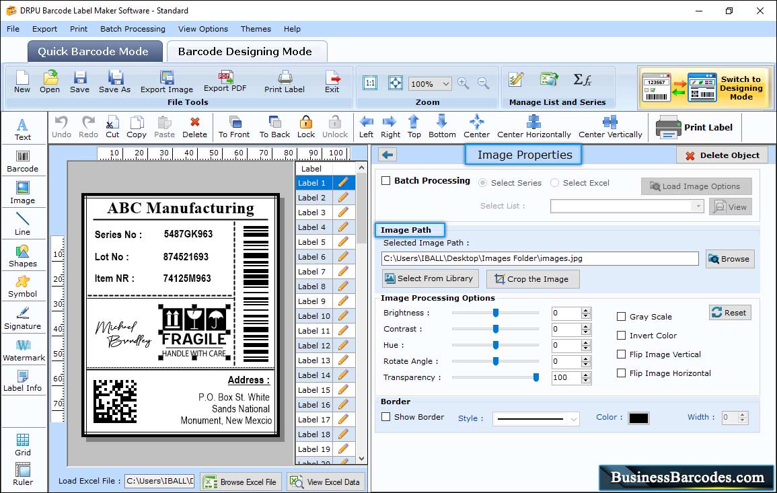Screen dimensions: 777x493
Task: Open the Excel list manager icon
Action: [548, 79]
